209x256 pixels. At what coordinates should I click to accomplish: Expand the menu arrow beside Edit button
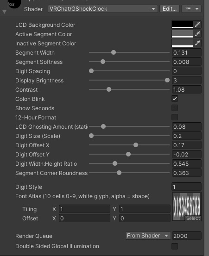point(197,9)
